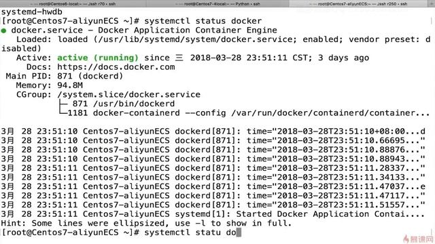
Task: Click log line with time 23:51:11.34133
Action: (213, 177)
